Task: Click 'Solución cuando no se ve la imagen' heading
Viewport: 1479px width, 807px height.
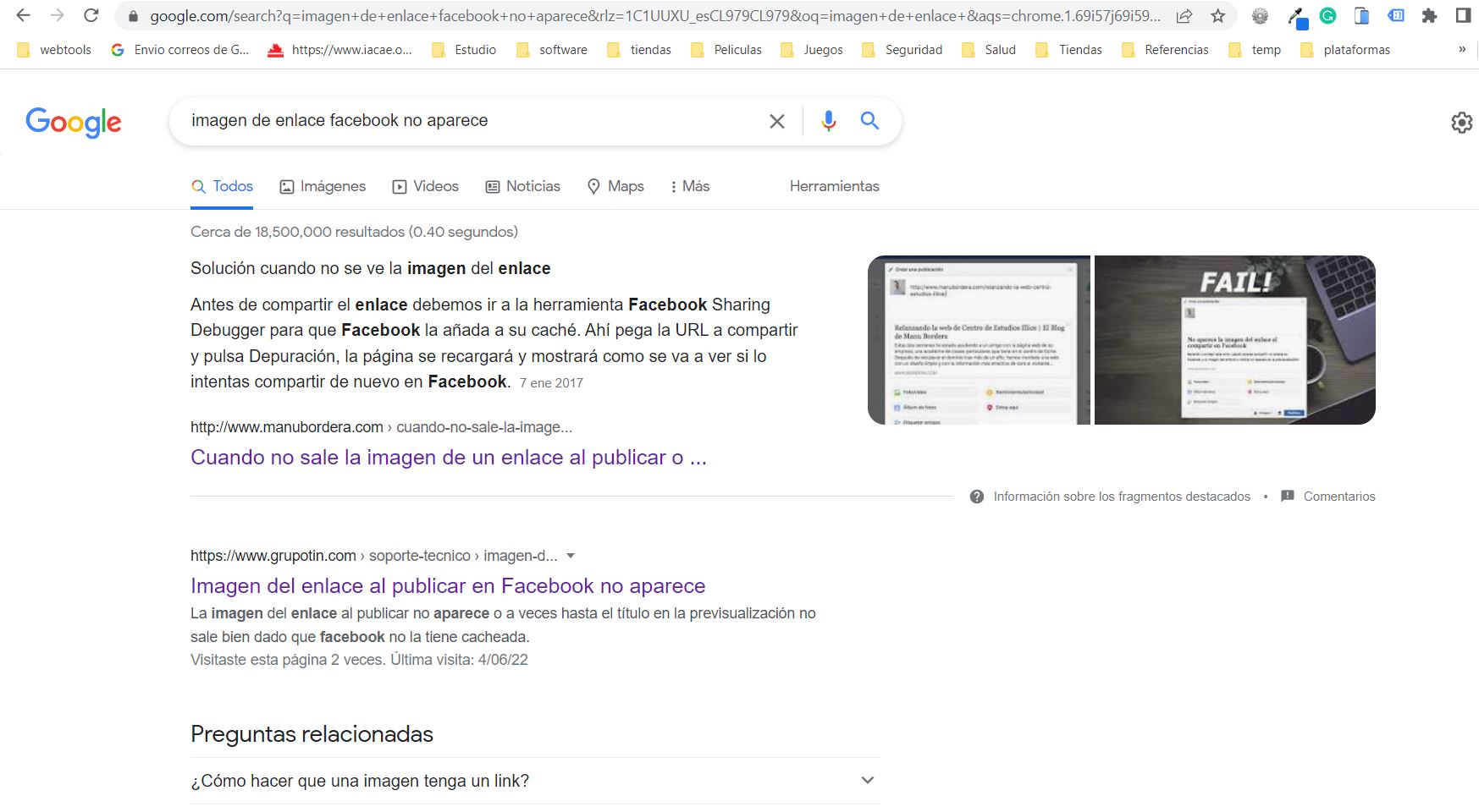Action: pyautogui.click(x=371, y=268)
